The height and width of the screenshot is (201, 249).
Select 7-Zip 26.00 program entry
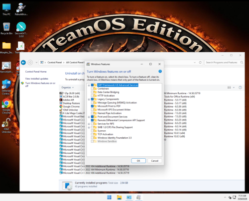pyautogui.click(x=70, y=93)
